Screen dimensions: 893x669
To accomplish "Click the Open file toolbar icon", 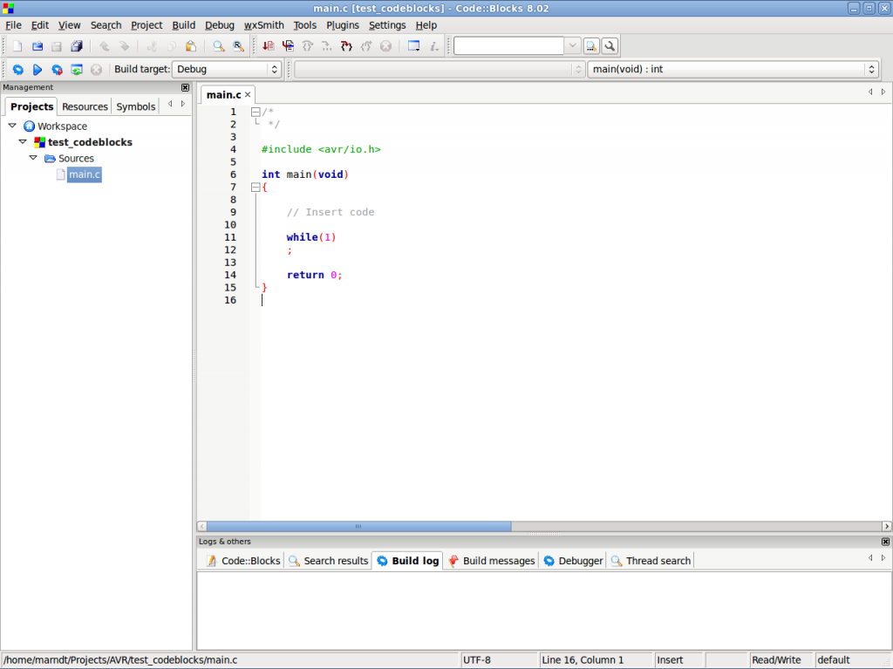I will (x=37, y=46).
